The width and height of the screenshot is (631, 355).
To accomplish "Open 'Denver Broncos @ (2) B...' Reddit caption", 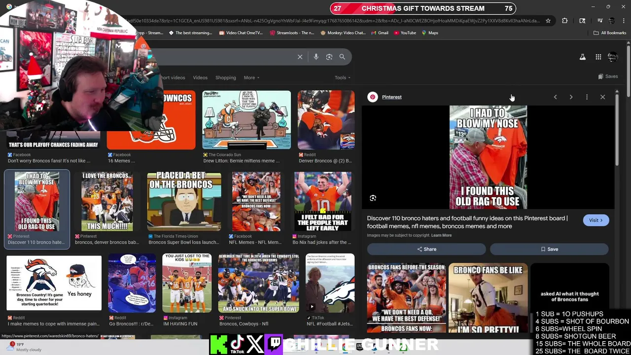I will coord(325,161).
